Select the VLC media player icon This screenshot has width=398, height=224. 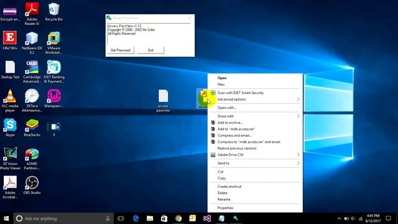pyautogui.click(x=10, y=101)
